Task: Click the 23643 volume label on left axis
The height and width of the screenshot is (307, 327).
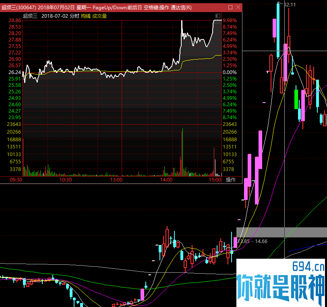Action: 14,124
